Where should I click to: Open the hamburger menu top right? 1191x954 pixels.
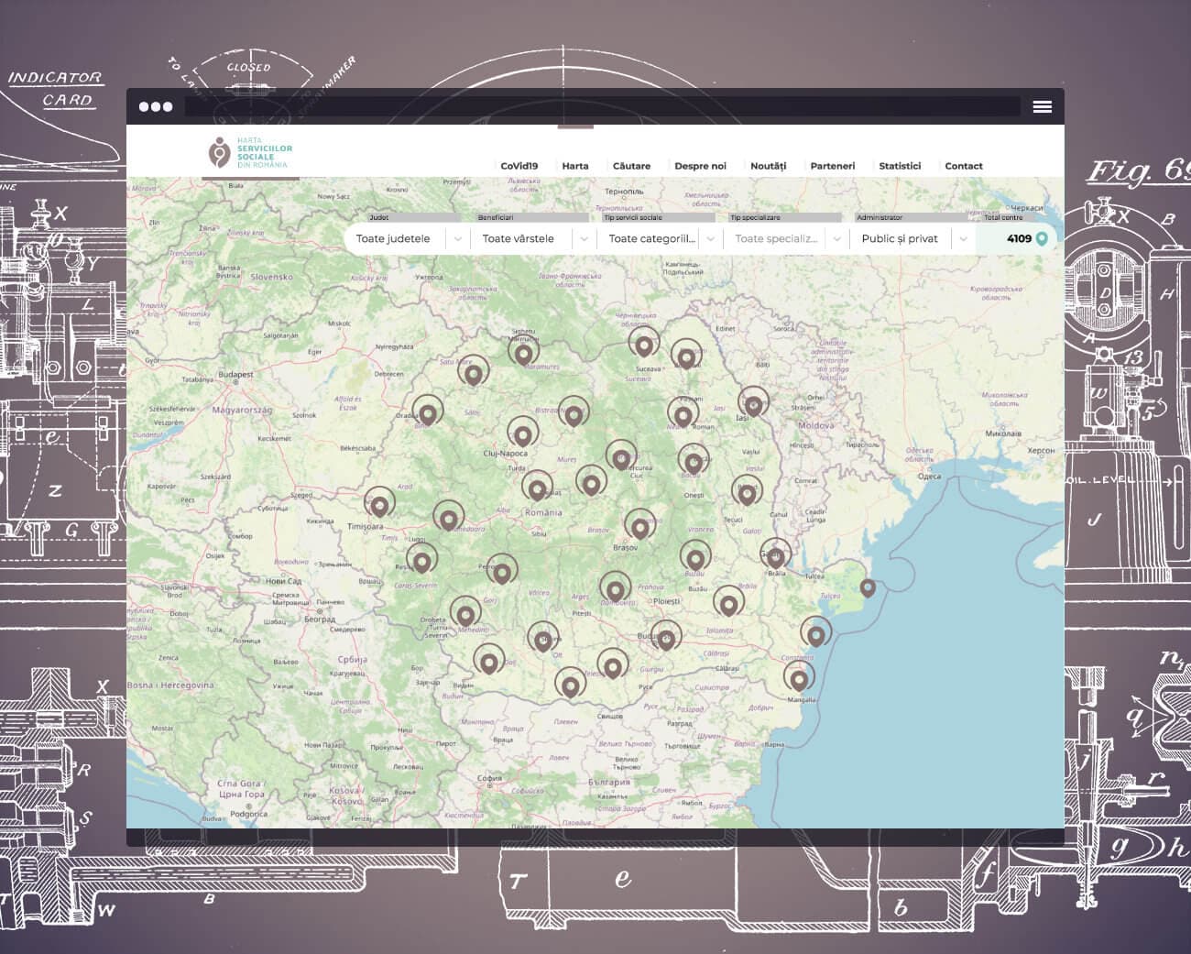[x=1043, y=106]
